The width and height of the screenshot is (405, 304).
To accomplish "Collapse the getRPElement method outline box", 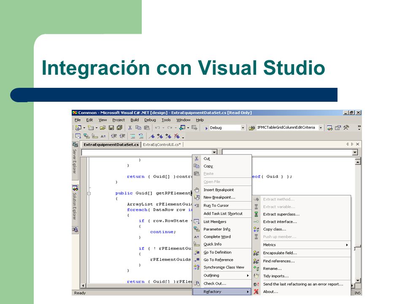I will point(89,193).
